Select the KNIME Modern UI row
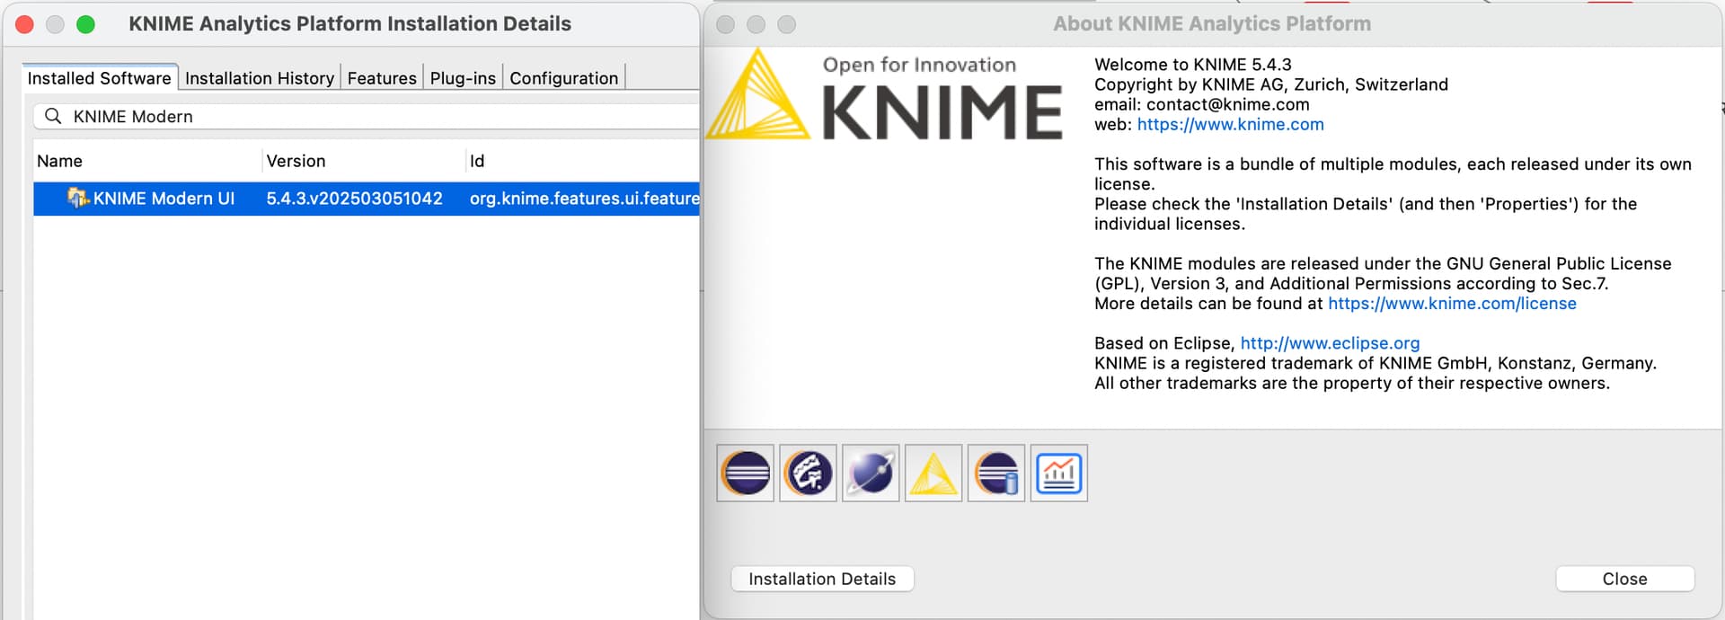The width and height of the screenshot is (1725, 620). click(x=367, y=199)
